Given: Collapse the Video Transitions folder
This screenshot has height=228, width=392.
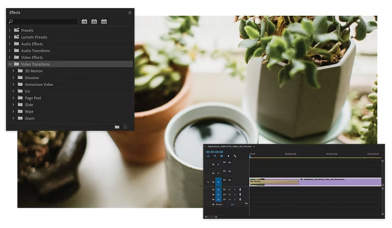Looking at the screenshot, I should click(x=10, y=64).
